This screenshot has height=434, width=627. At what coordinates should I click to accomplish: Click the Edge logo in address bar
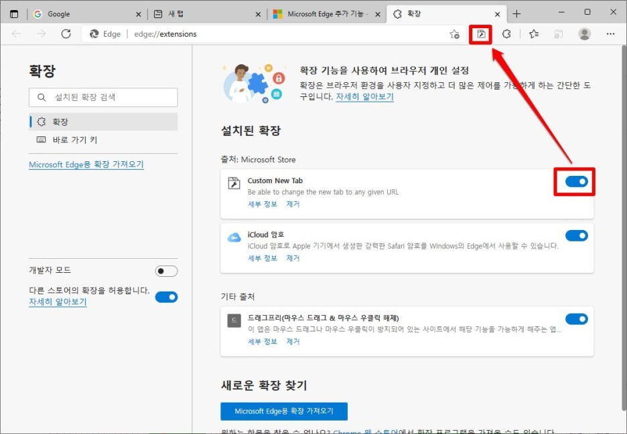click(94, 34)
